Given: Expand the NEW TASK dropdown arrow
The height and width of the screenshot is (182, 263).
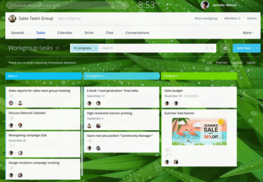Looking at the screenshot, I should pos(257,48).
